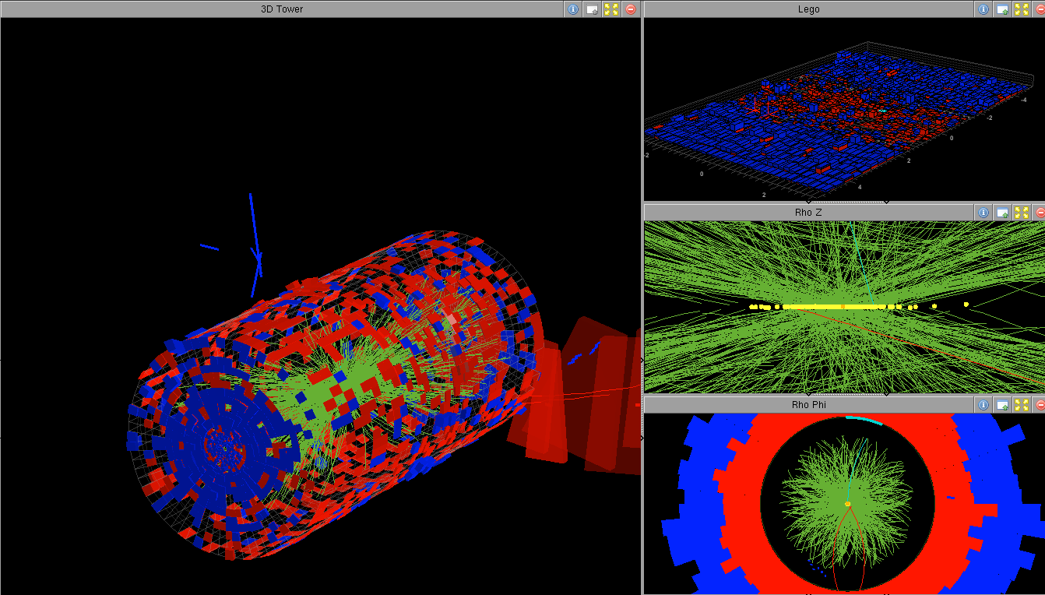Pick the cyan arc atop Rho Phi ring
The width and height of the screenshot is (1045, 595).
[x=864, y=421]
